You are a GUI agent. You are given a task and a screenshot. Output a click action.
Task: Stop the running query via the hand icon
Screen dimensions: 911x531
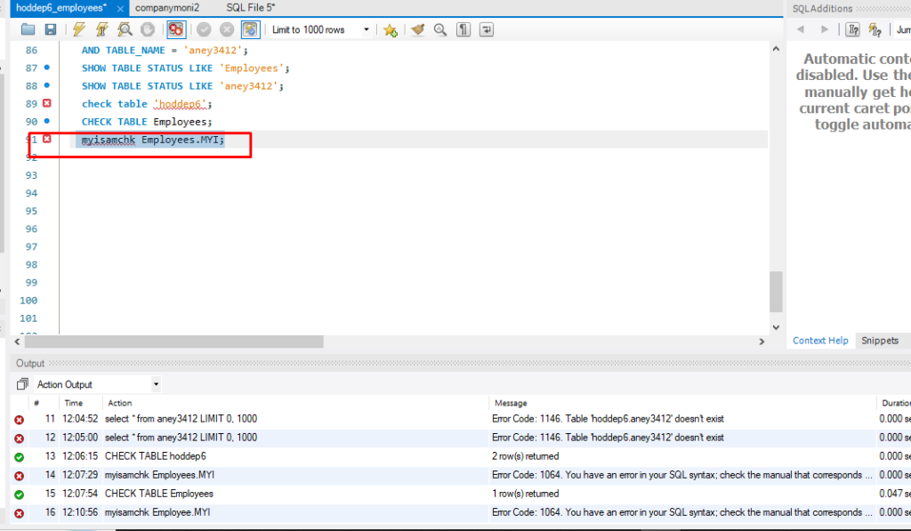(x=148, y=29)
